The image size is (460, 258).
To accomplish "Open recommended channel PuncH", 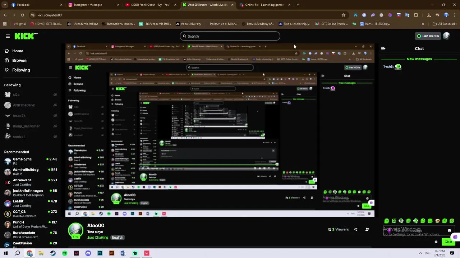I will pos(30,224).
